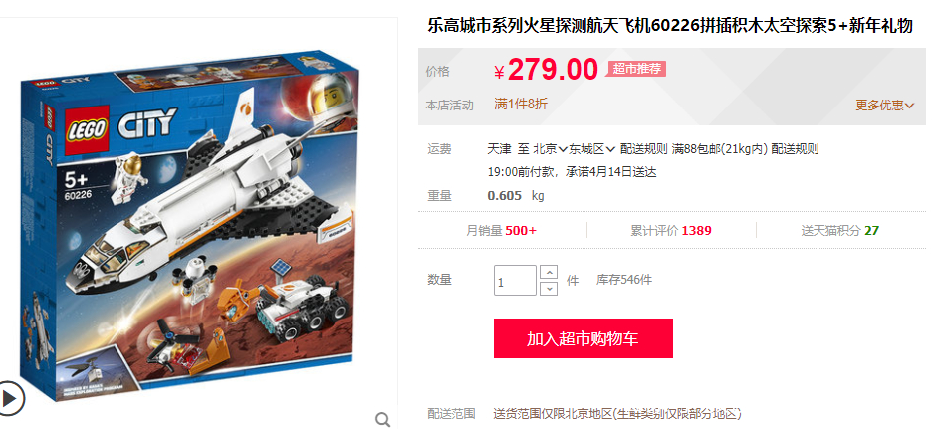
Task: Add item to supermarket cart
Action: coord(584,338)
